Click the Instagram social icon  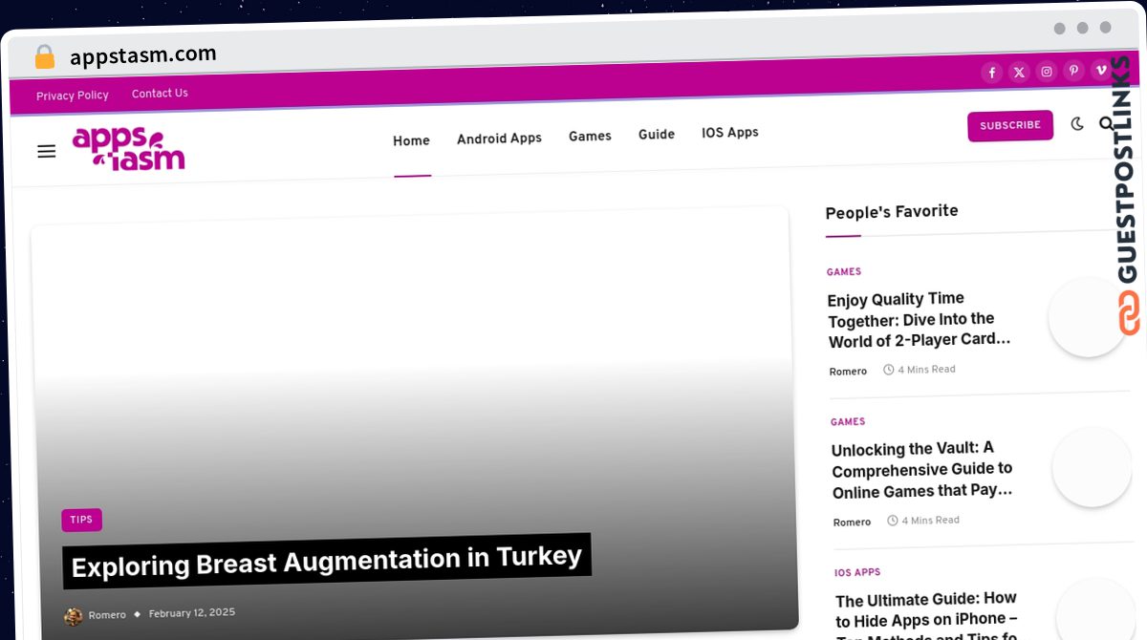(x=1047, y=72)
